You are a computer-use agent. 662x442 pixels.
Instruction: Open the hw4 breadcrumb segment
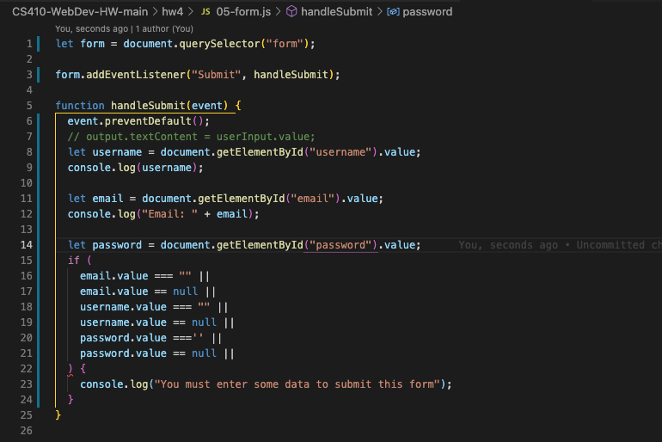pyautogui.click(x=172, y=12)
